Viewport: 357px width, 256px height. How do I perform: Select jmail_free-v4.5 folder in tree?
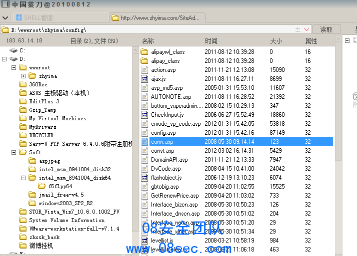[x=61, y=195]
